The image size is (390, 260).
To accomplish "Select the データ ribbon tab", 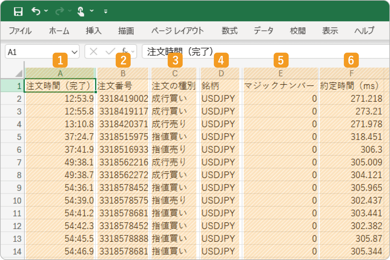I will click(x=263, y=31).
